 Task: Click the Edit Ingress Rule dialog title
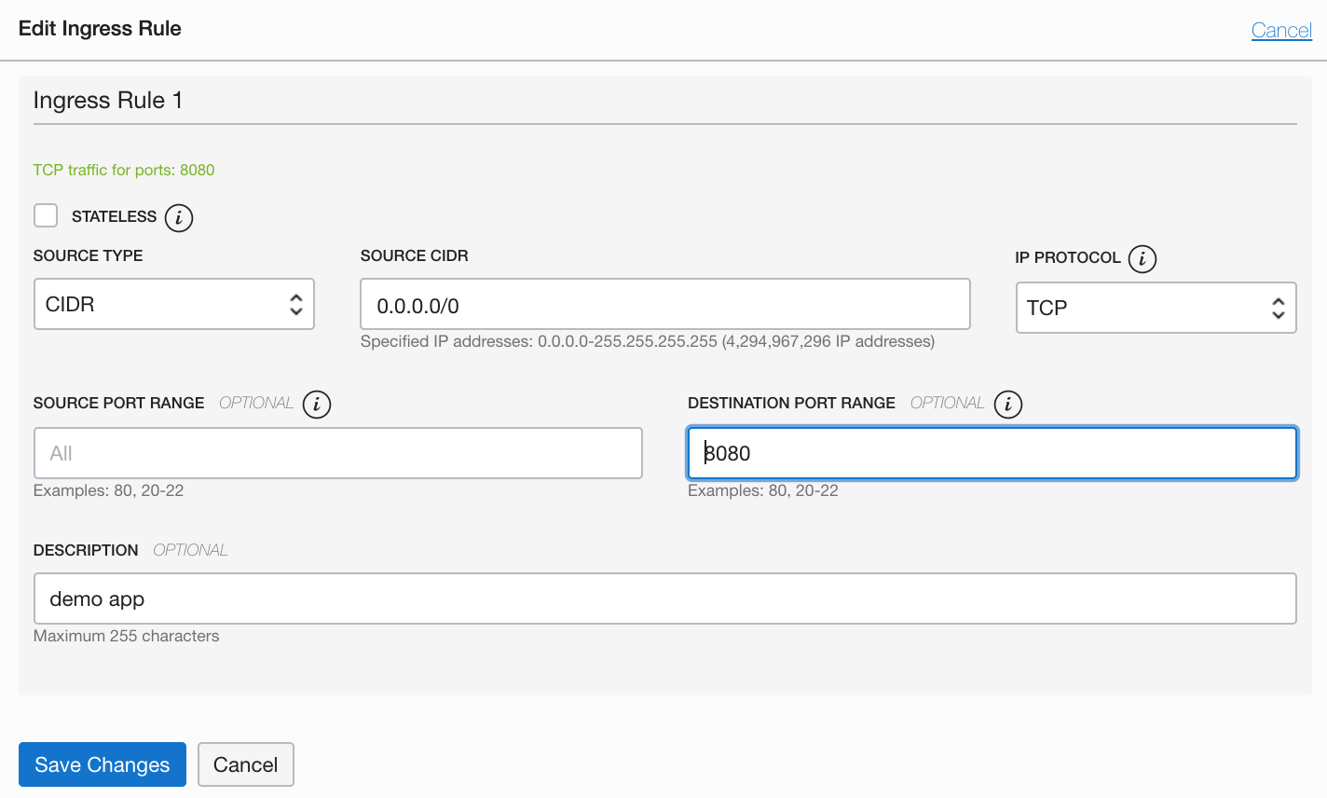100,28
